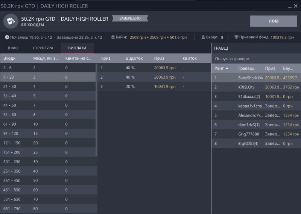
Task: Select the 2 - 6 entries row
Action: [47, 68]
